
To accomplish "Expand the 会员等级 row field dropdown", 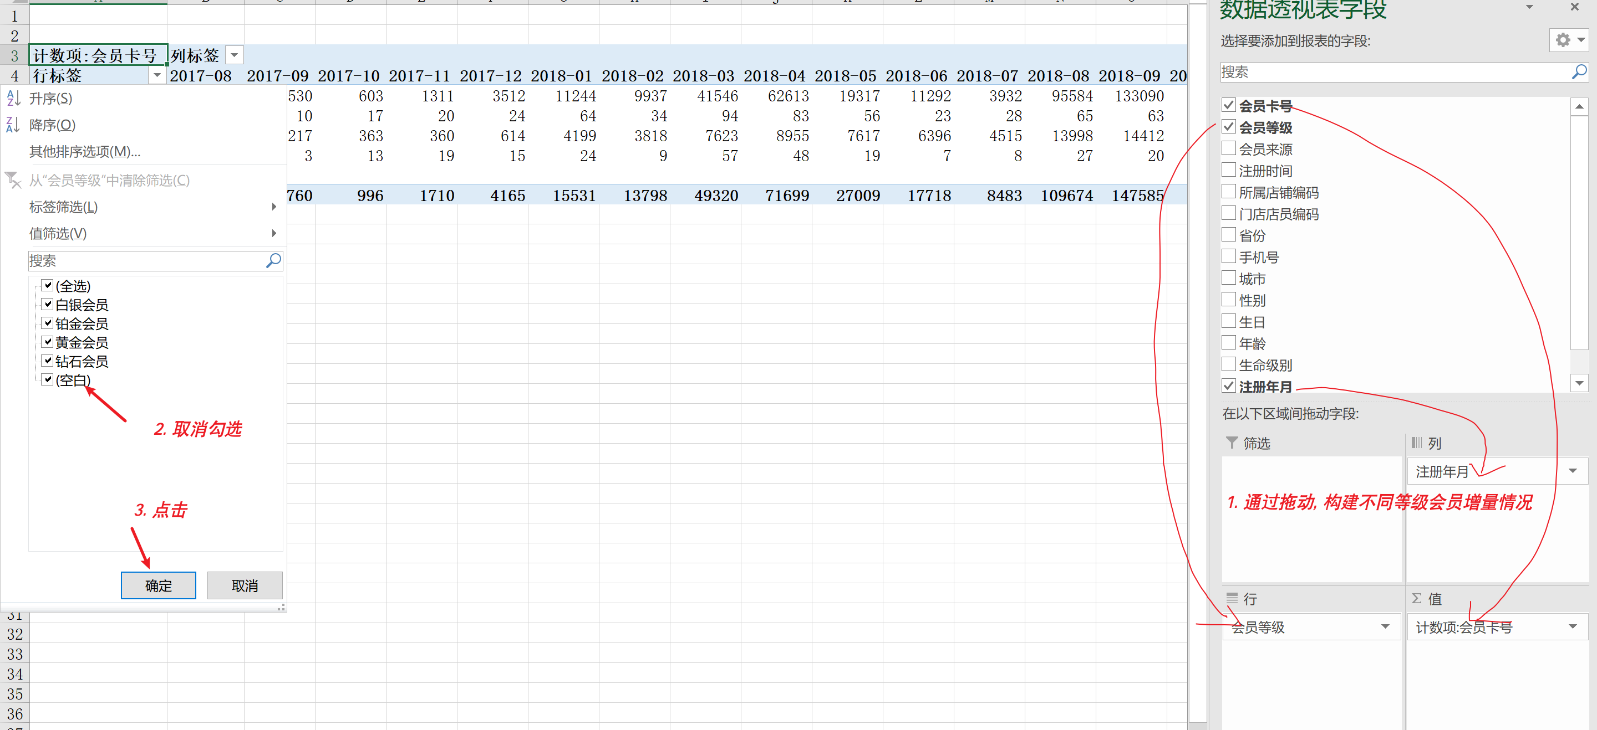I will (x=1385, y=626).
